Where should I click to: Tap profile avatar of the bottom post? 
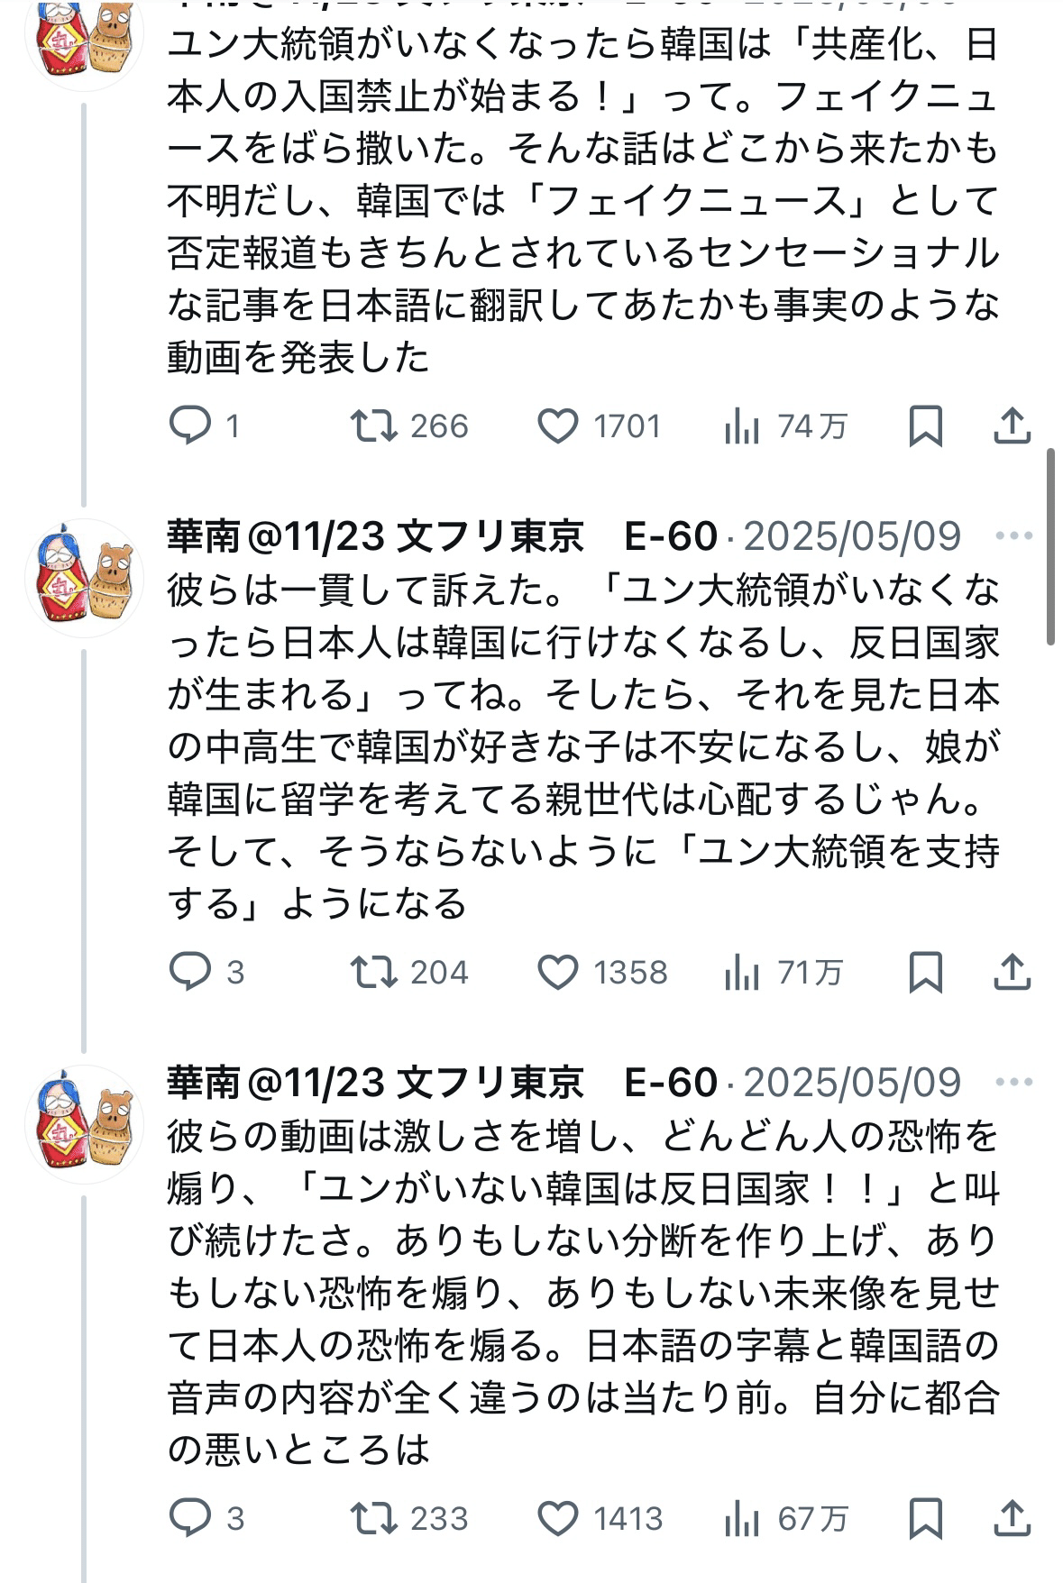(85, 1124)
